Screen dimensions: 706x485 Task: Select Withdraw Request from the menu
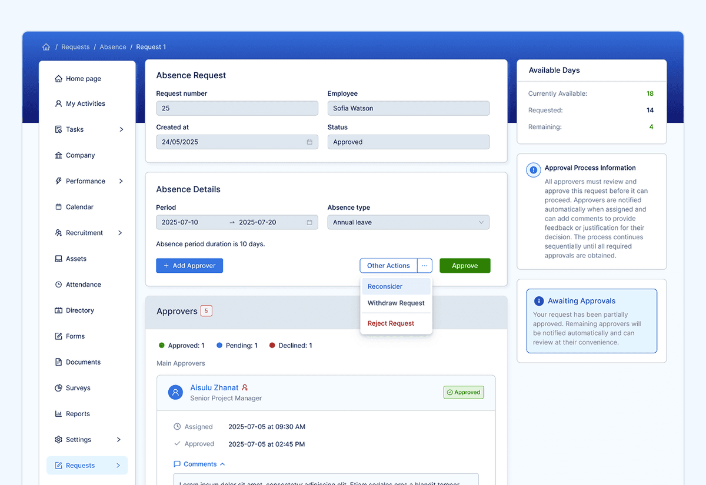(x=396, y=303)
